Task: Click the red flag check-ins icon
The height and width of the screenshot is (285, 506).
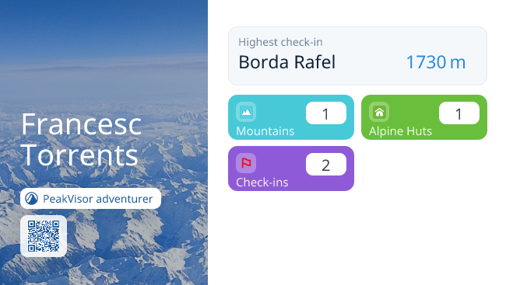Action: pyautogui.click(x=246, y=163)
